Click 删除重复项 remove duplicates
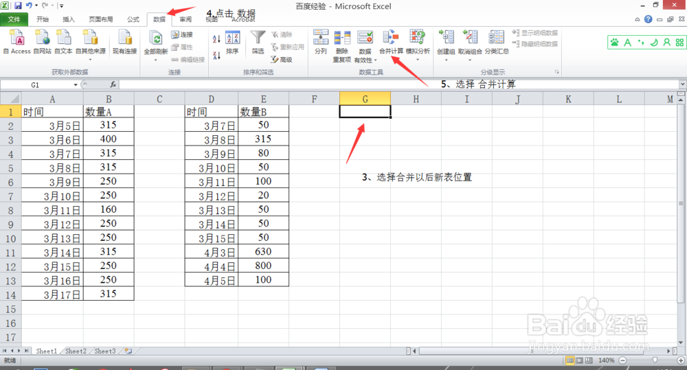Image resolution: width=687 pixels, height=370 pixels. click(x=341, y=46)
